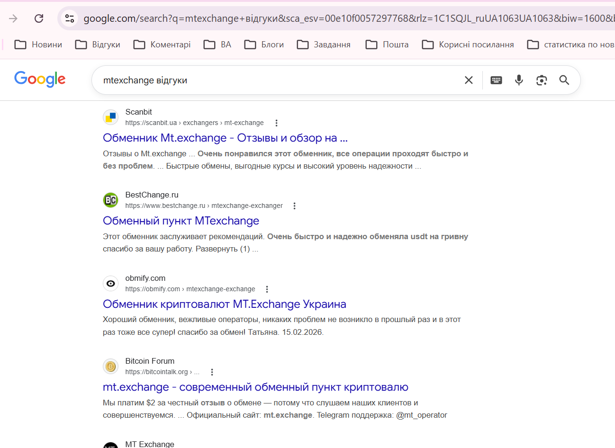Open mt.exchange - современный обменный пункт link
This screenshot has height=448, width=615.
click(255, 387)
